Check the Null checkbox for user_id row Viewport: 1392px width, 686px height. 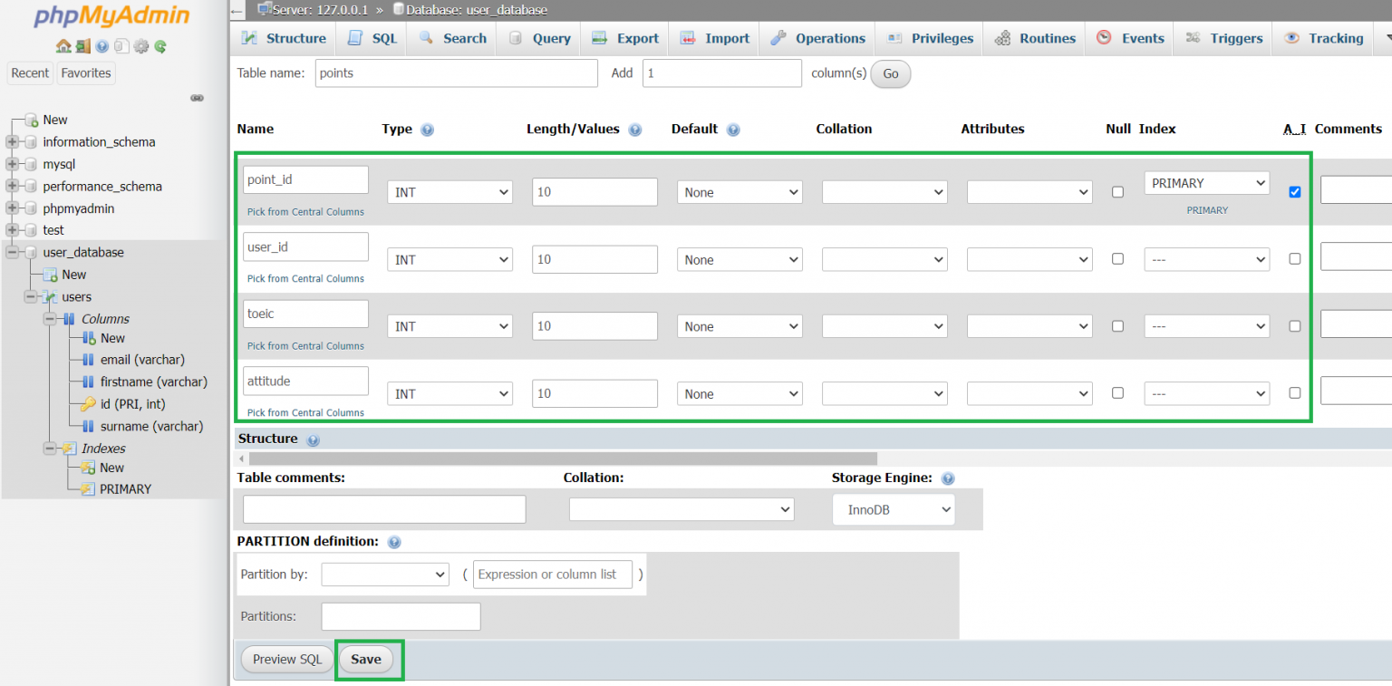click(1117, 259)
